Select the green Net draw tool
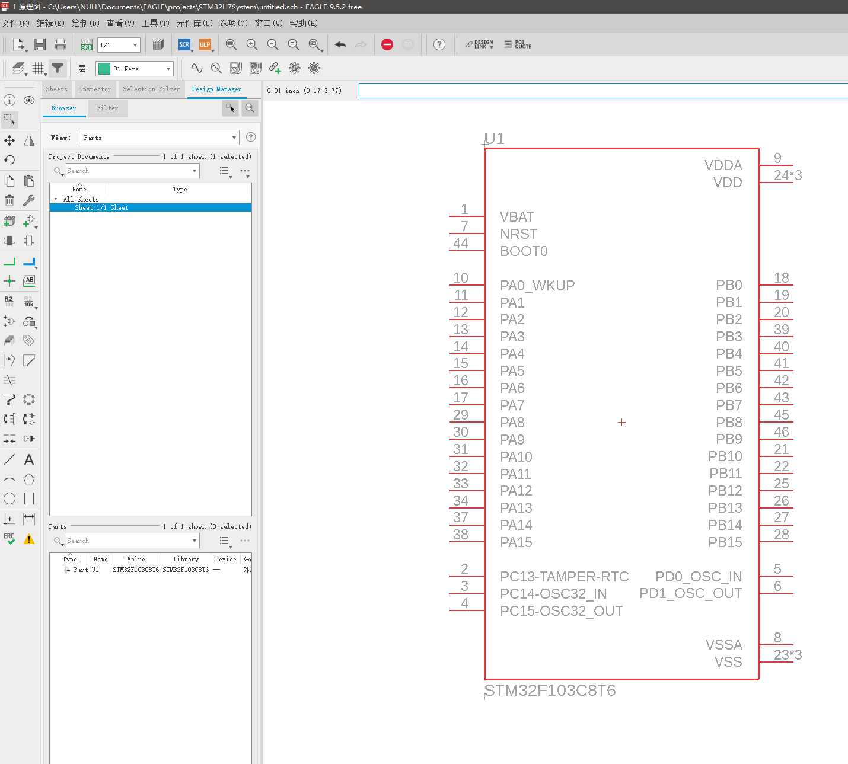This screenshot has width=848, height=764. coord(9,261)
